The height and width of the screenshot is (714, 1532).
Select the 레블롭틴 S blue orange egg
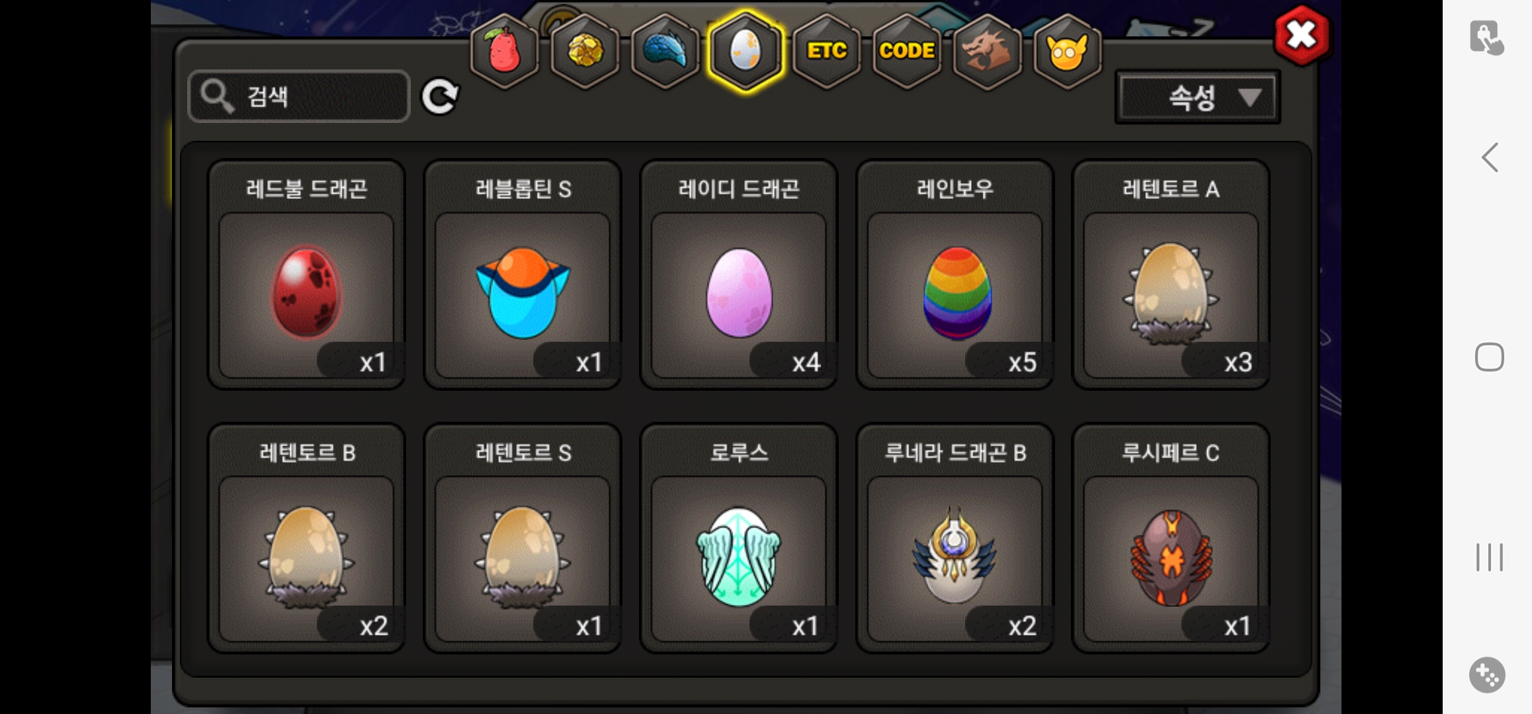point(523,274)
